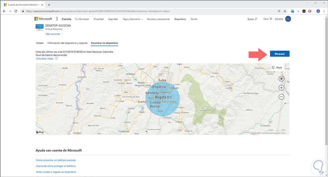328x177 pixels.
Task: Click the DESKTOP-GJCOC6A computer icon
Action: 39,27
